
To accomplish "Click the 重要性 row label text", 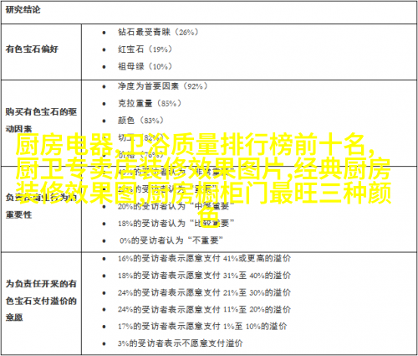I will click(18, 214).
